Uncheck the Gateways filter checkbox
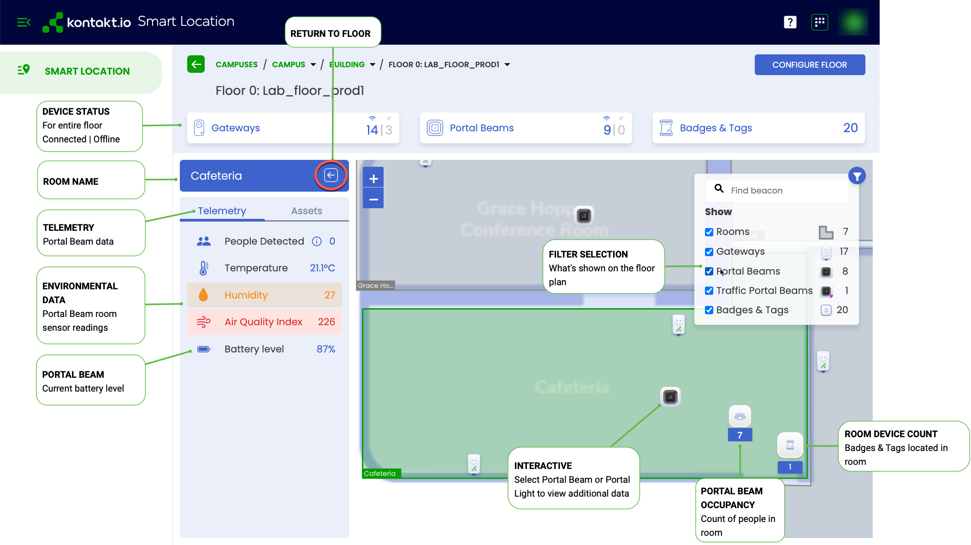 coord(709,252)
